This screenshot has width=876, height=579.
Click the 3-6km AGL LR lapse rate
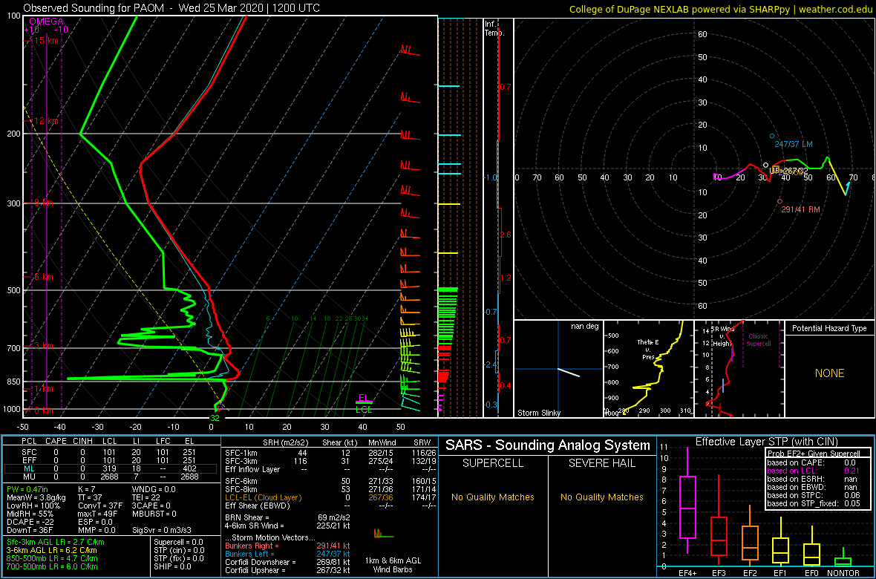pos(52,551)
